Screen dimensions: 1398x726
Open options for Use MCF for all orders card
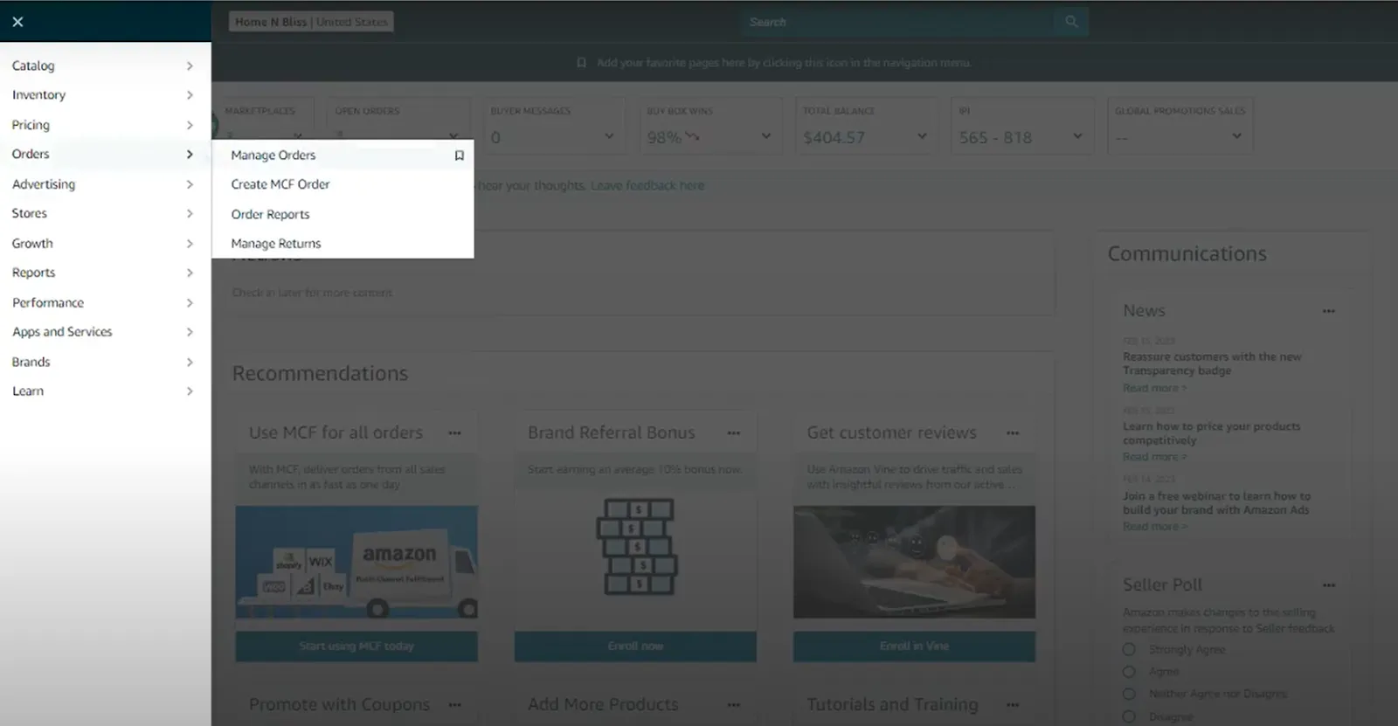pos(454,433)
